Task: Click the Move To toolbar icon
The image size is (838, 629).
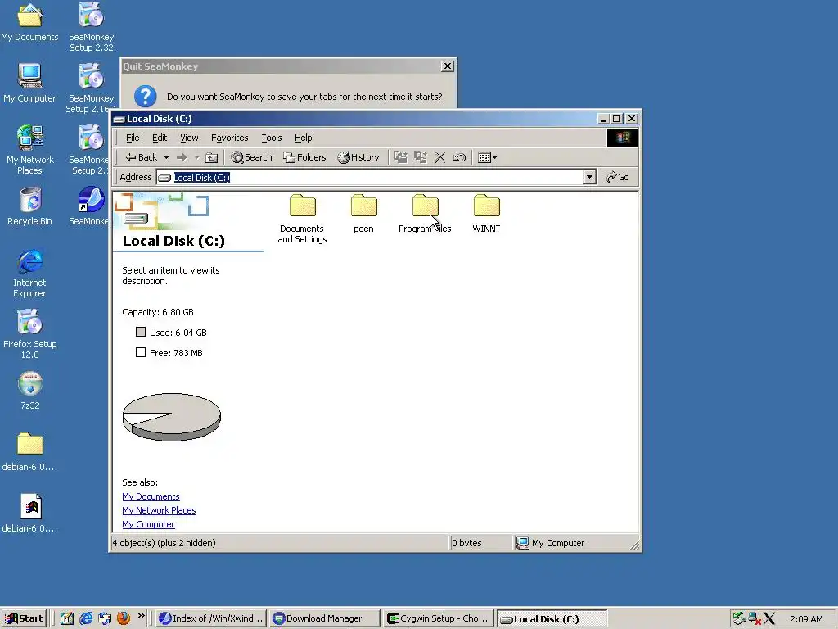Action: click(401, 157)
